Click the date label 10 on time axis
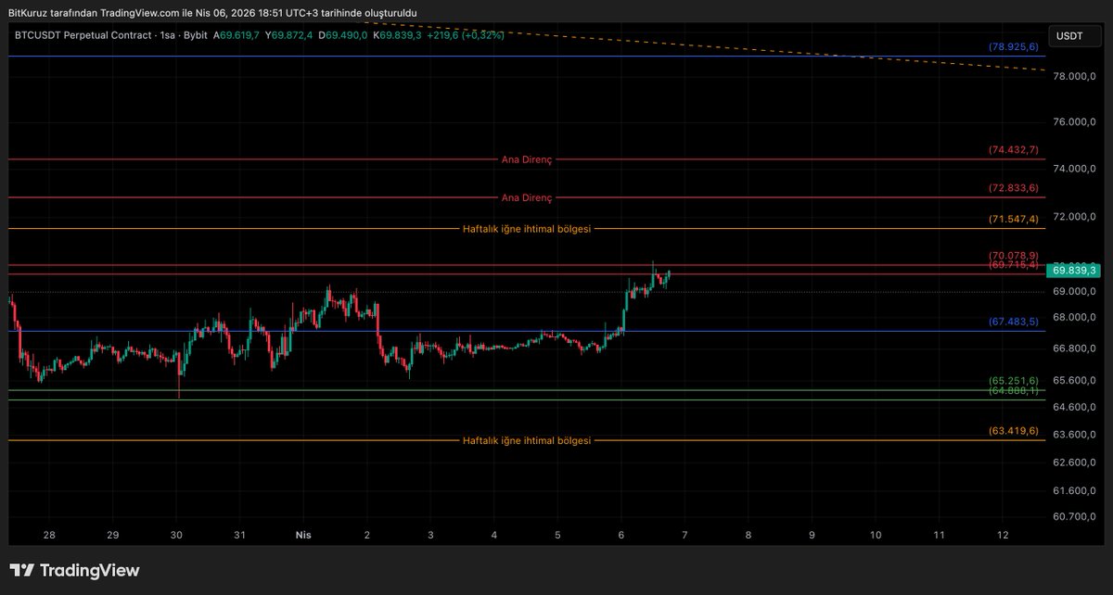This screenshot has height=595, width=1113. point(876,536)
